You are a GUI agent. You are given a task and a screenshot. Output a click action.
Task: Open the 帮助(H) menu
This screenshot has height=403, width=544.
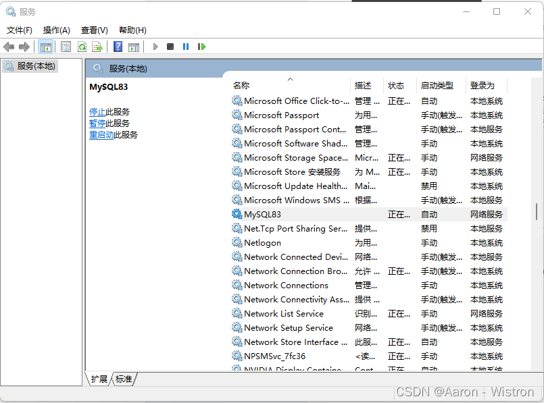(x=132, y=30)
